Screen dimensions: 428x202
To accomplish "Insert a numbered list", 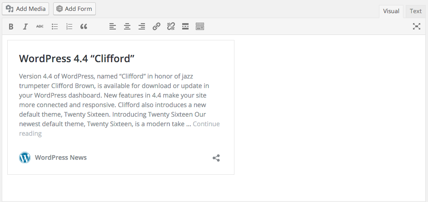I will pos(69,27).
